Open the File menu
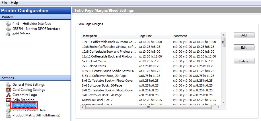Viewport: 261px width, 121px height. (x=4, y=3)
